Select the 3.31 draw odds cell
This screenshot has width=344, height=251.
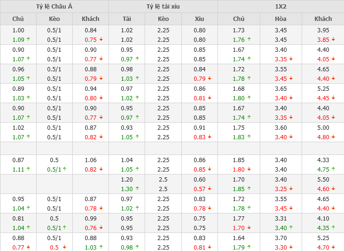281,219
